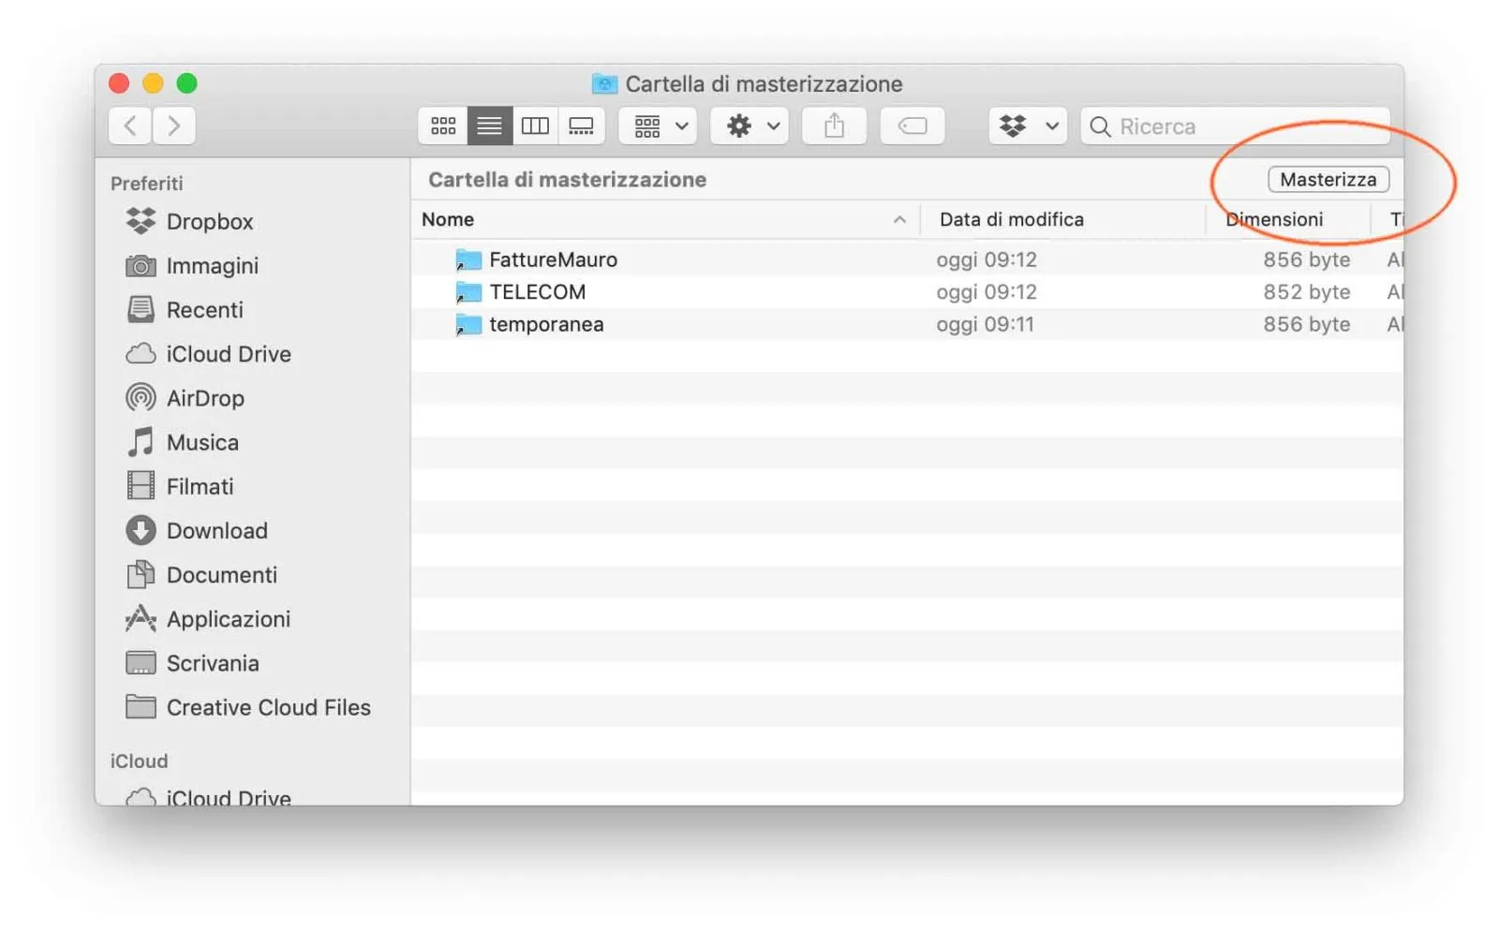Click inside the Ricerca search field
Viewport: 1499px width, 931px height.
pyautogui.click(x=1218, y=126)
